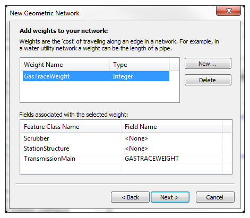Close the New Geometric Network dialog
Screen dimensions: 250x218
click(228, 11)
